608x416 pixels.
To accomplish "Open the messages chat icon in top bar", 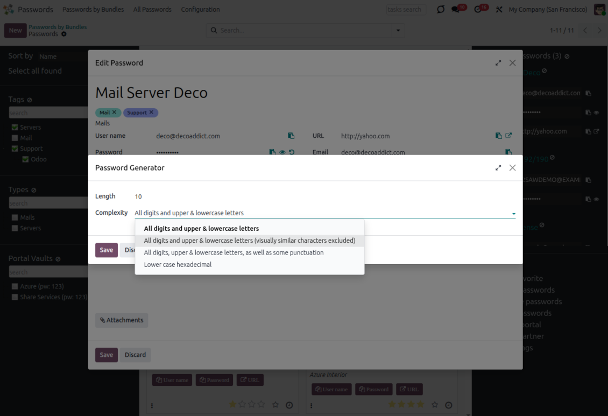I will (456, 10).
